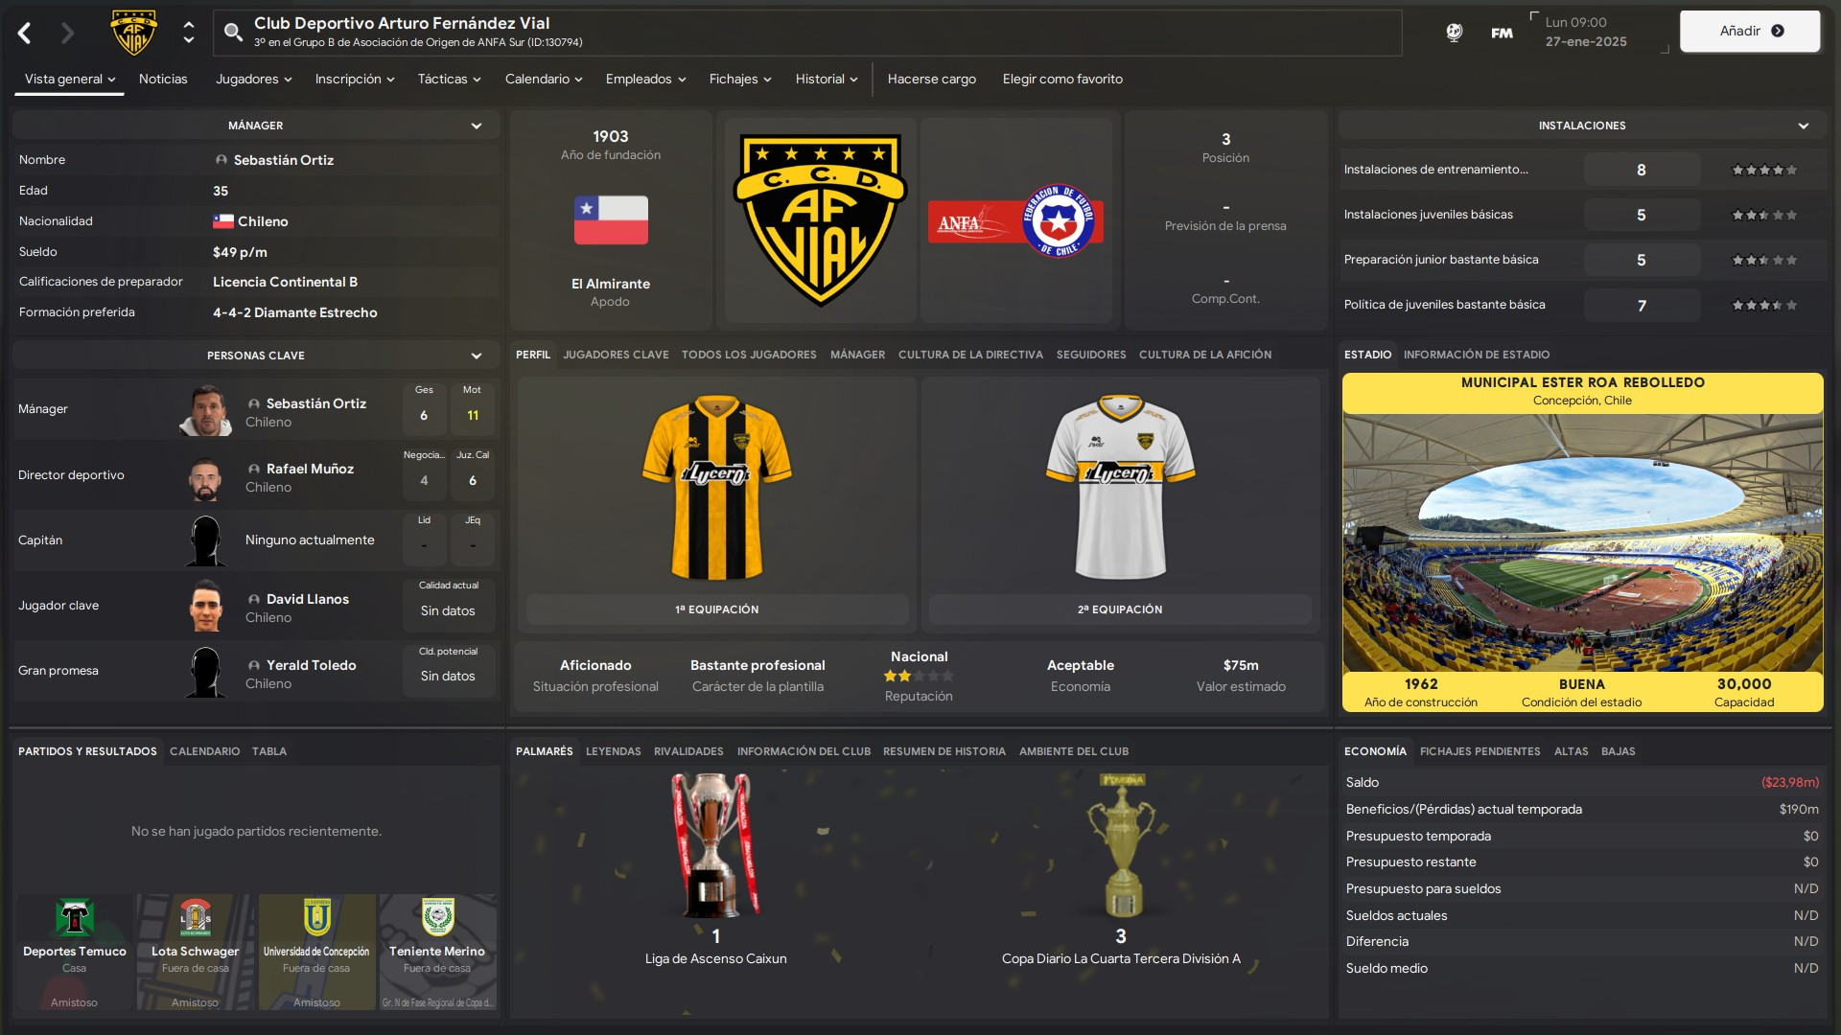Open the FM menu icon
The width and height of the screenshot is (1841, 1035).
(x=1502, y=33)
